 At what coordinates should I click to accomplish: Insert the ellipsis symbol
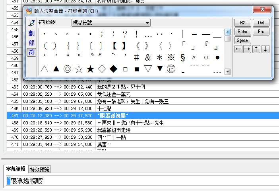(x=148, y=36)
